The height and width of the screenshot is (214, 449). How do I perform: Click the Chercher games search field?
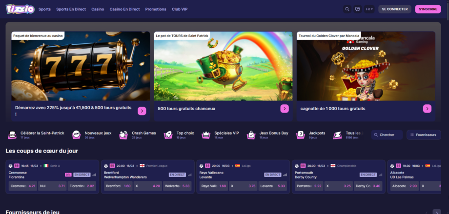pyautogui.click(x=387, y=135)
